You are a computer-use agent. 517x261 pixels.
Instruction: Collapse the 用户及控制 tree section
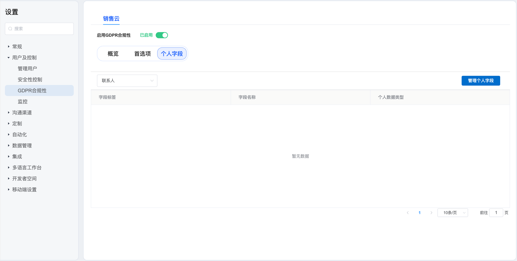pyautogui.click(x=9, y=58)
